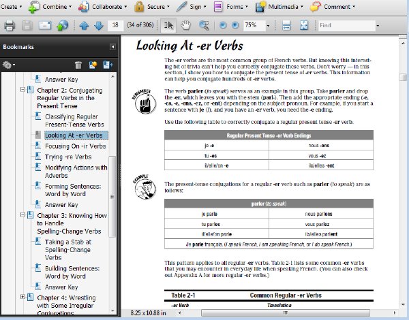Screen dimensions: 409x320
Task: Open the Forms menu
Action: tap(230, 7)
